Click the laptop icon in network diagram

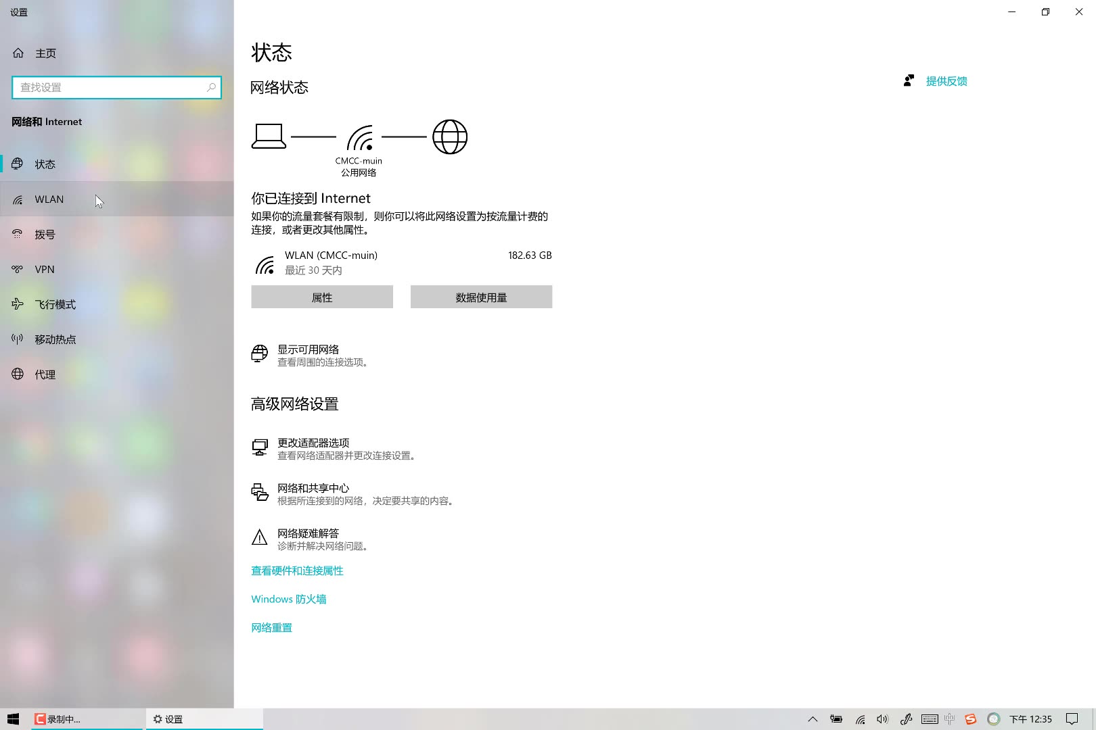[269, 136]
